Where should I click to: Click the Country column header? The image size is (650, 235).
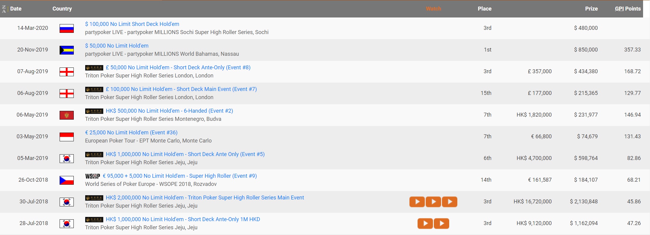pyautogui.click(x=62, y=9)
